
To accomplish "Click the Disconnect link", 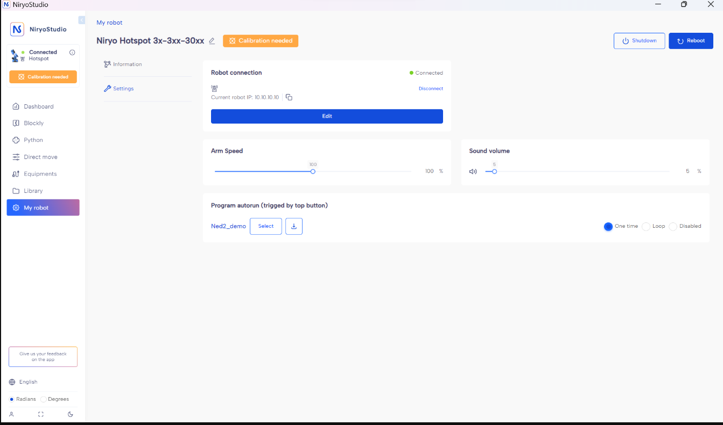I will [x=431, y=89].
